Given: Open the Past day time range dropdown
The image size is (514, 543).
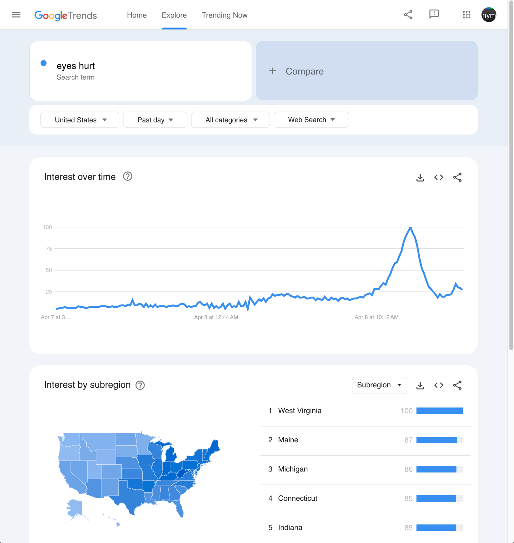Looking at the screenshot, I should click(x=155, y=120).
